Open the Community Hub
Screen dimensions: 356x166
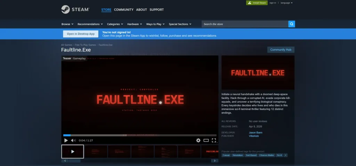point(281,49)
